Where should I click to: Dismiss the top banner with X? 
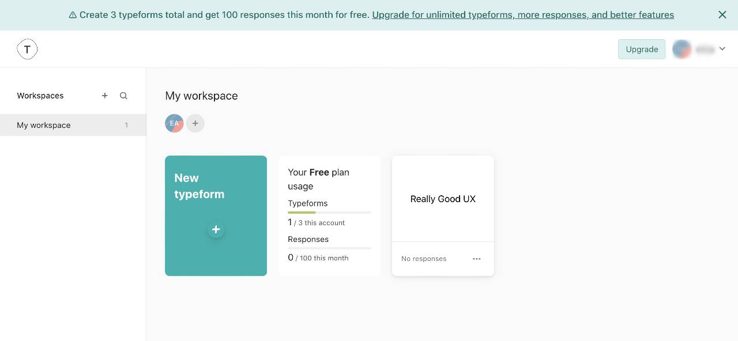[x=722, y=15]
